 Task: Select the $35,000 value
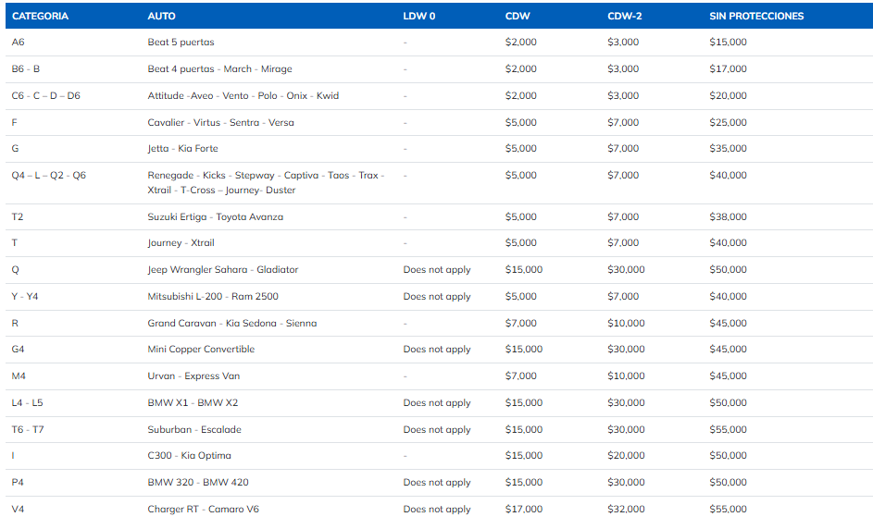729,149
